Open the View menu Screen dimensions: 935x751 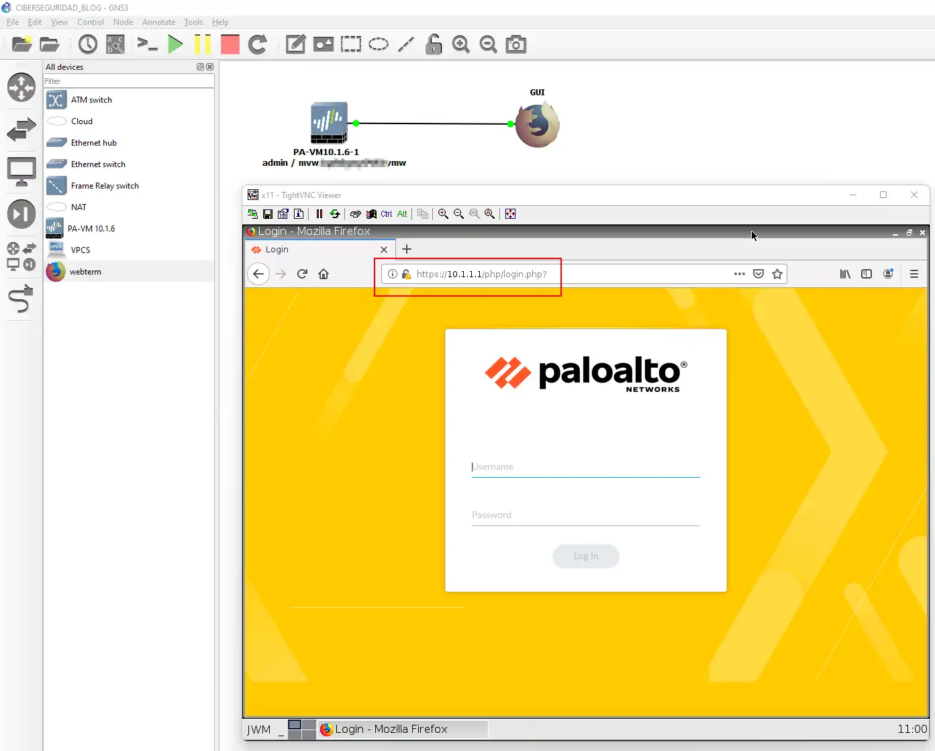pyautogui.click(x=59, y=21)
